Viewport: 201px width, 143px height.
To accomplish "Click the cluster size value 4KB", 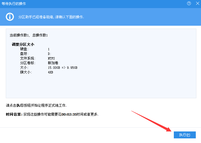I will click(50, 72).
